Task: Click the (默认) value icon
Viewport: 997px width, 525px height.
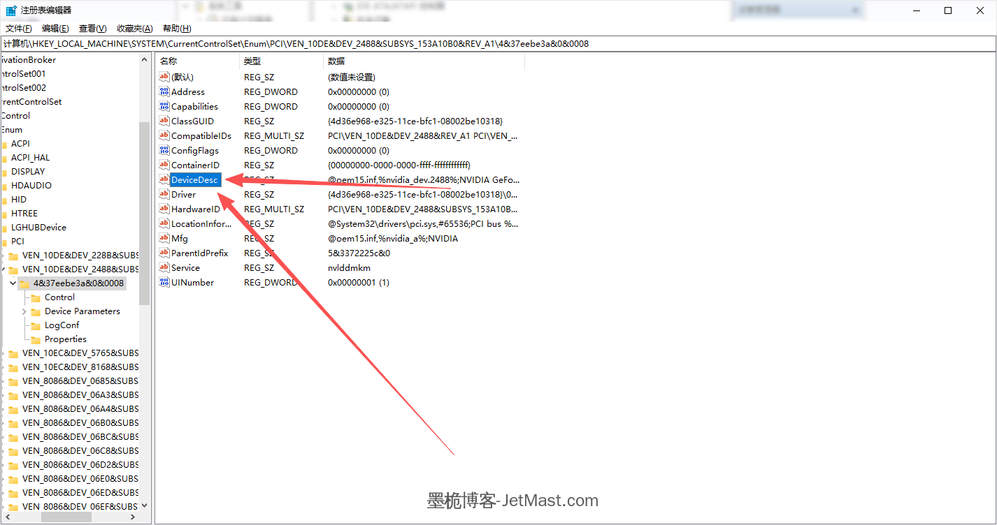Action: pos(164,77)
